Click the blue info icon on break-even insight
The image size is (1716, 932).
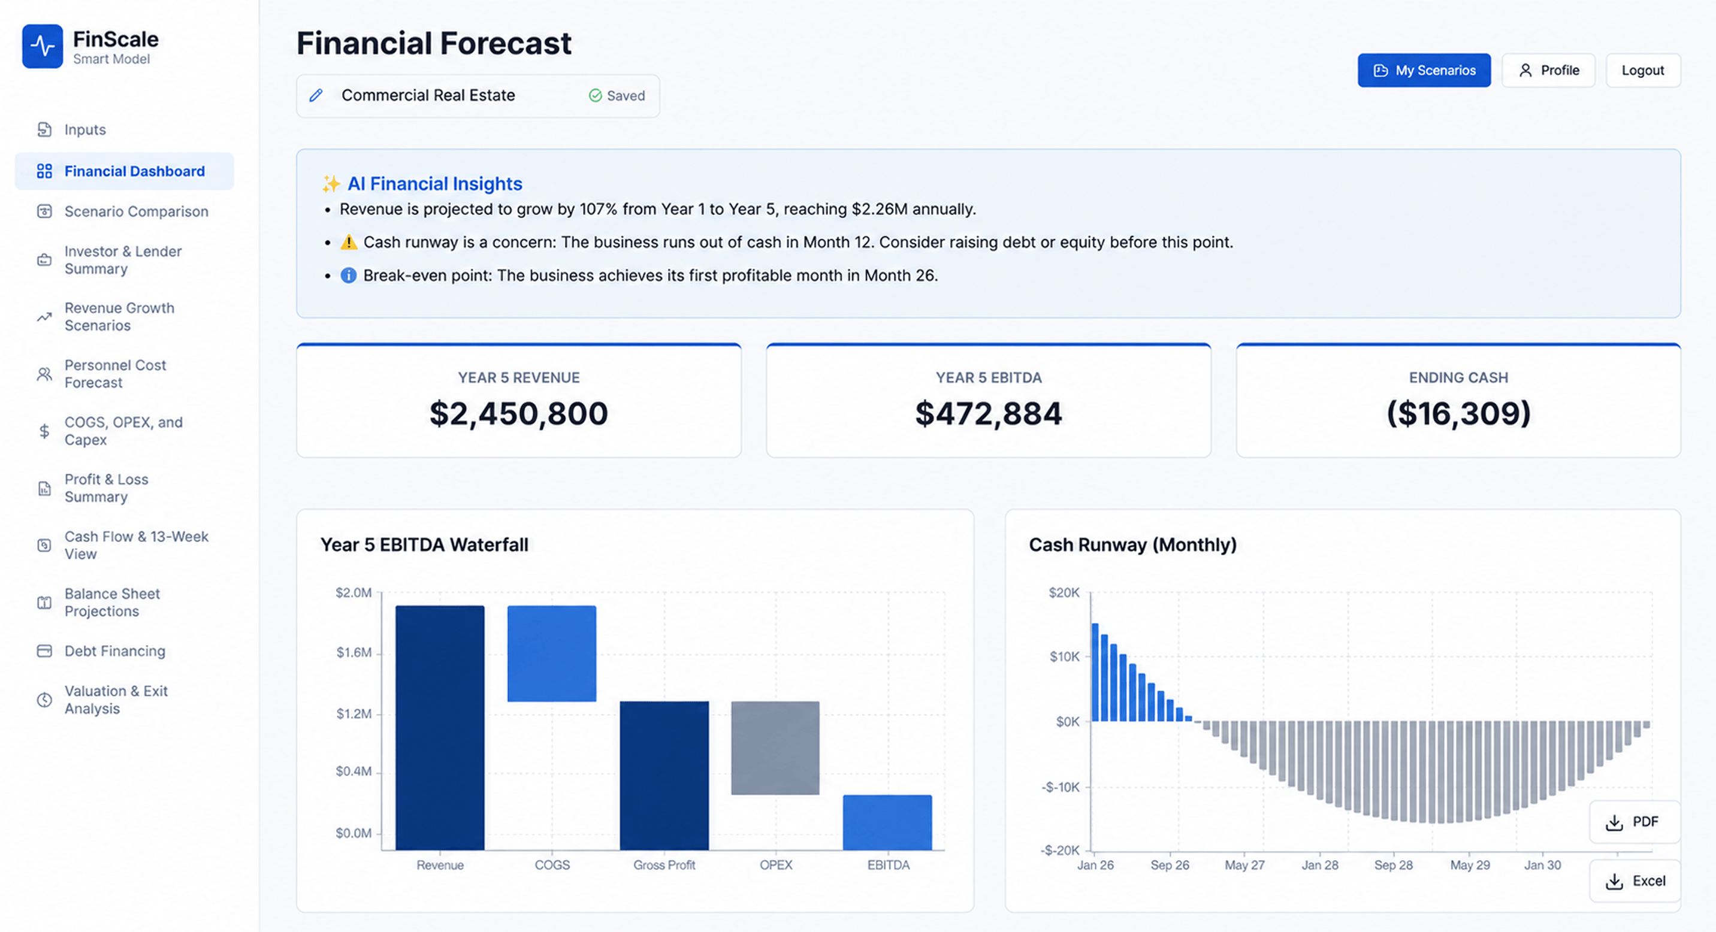[x=348, y=275]
